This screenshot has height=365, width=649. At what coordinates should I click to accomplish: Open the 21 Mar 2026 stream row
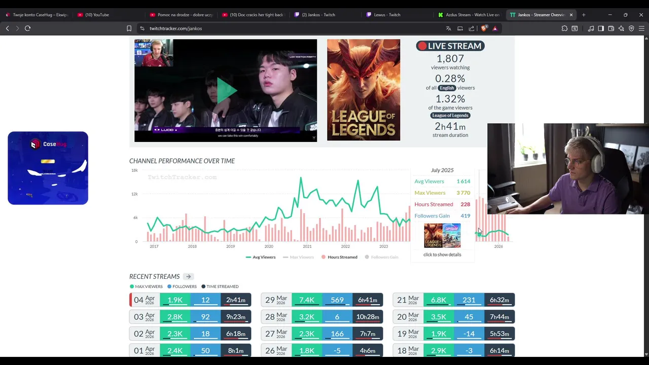click(x=454, y=300)
